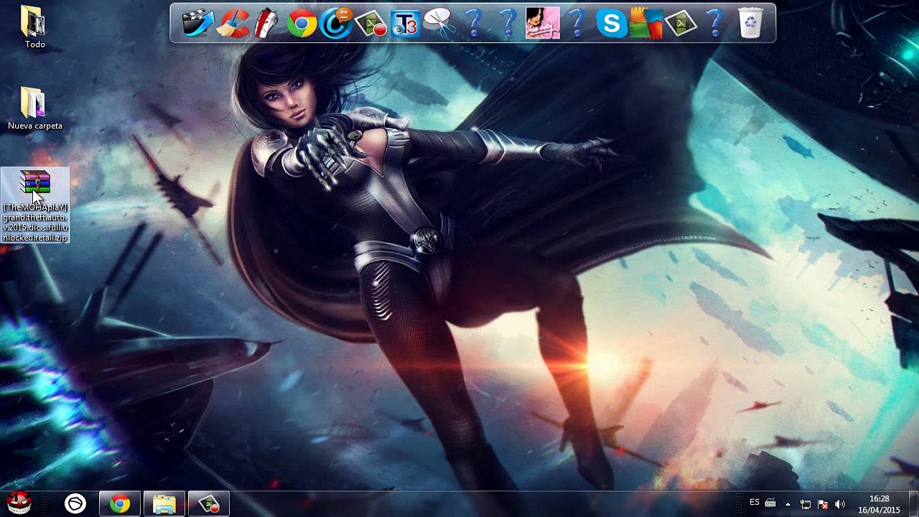
Task: Click the white circular icon on the taskbar
Action: 75,504
